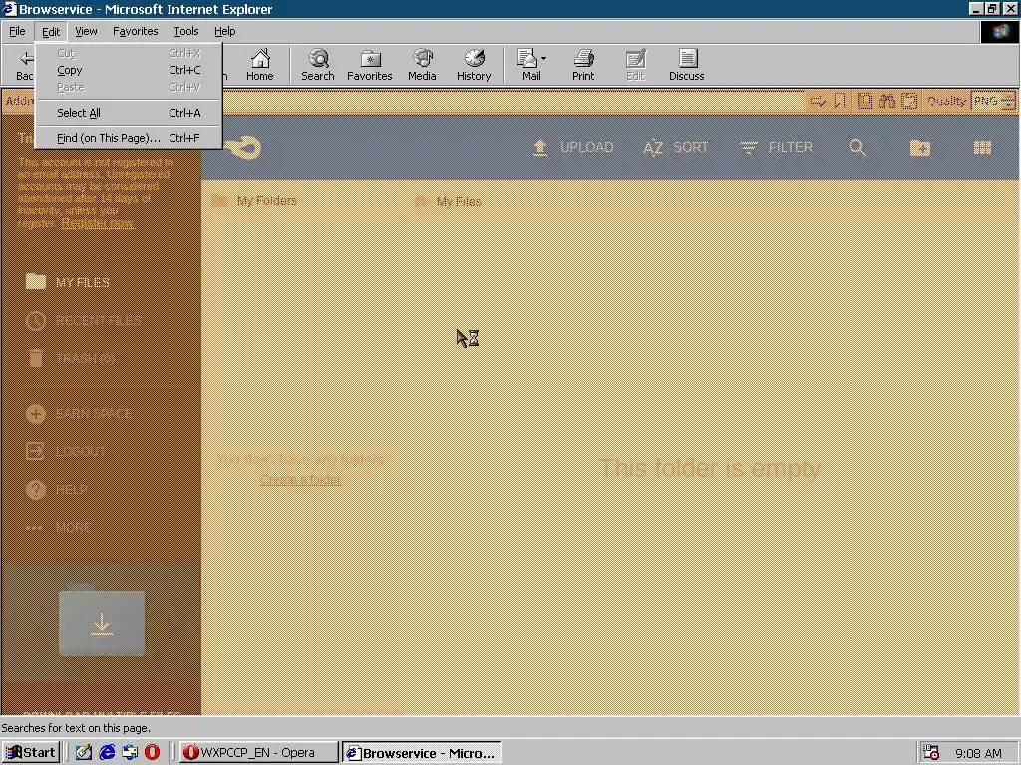The width and height of the screenshot is (1021, 765).
Task: Click the Upload arrow icon in page header
Action: pyautogui.click(x=539, y=148)
